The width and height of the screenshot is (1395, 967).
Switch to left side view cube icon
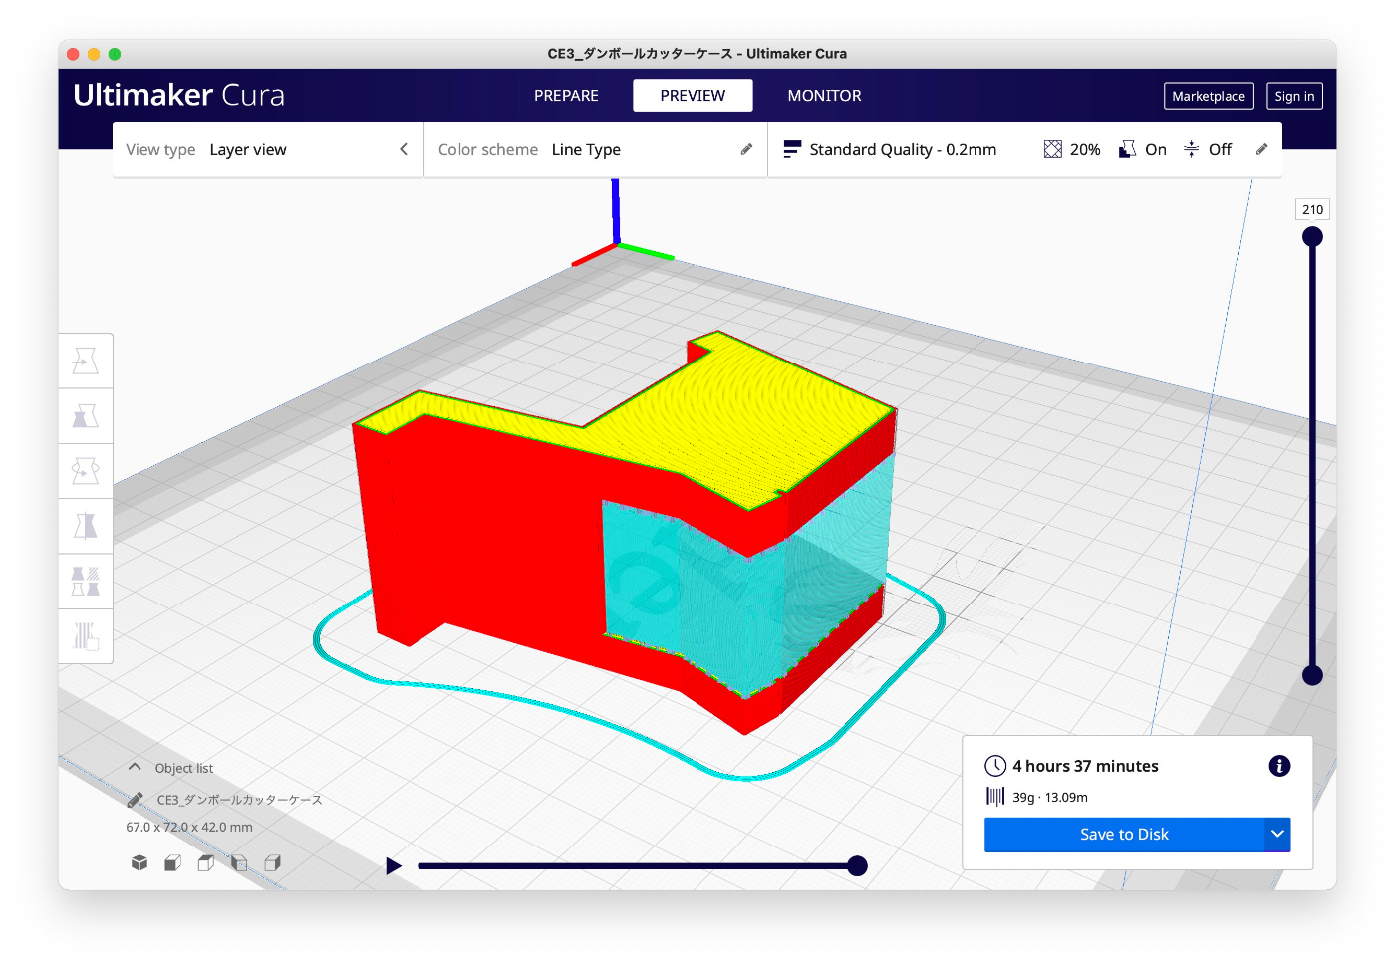pyautogui.click(x=239, y=862)
